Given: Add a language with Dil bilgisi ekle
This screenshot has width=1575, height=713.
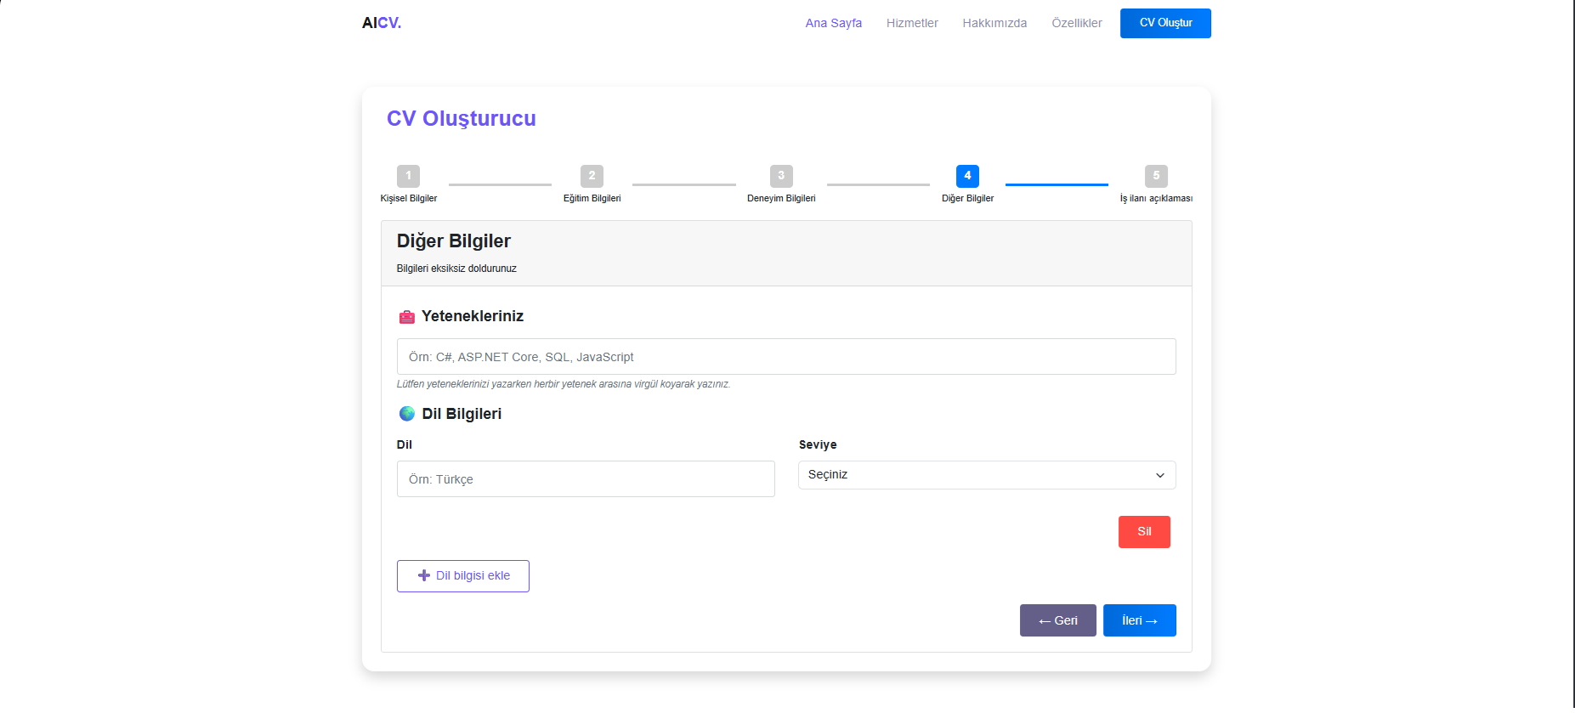Looking at the screenshot, I should click(463, 576).
